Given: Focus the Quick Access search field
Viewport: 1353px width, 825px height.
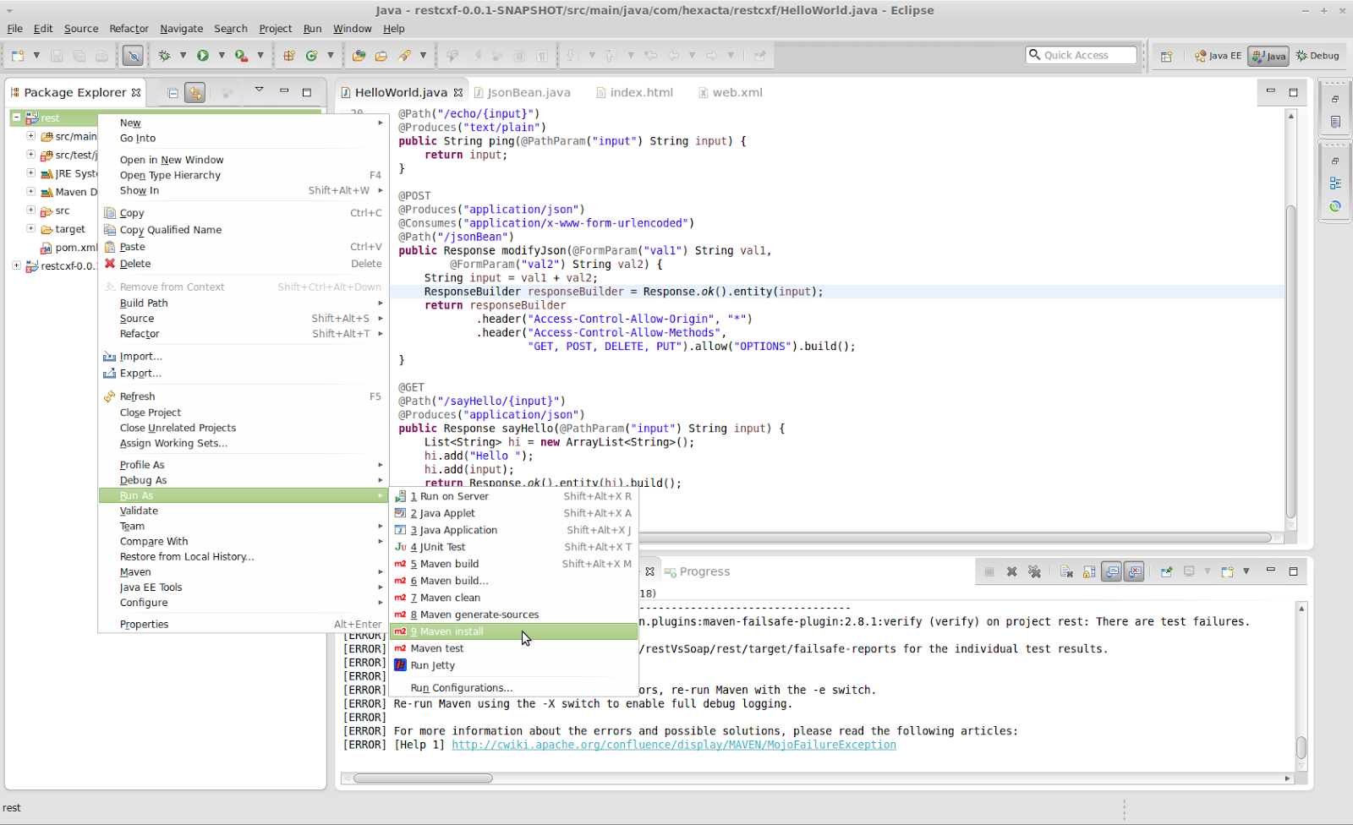Looking at the screenshot, I should pos(1082,55).
